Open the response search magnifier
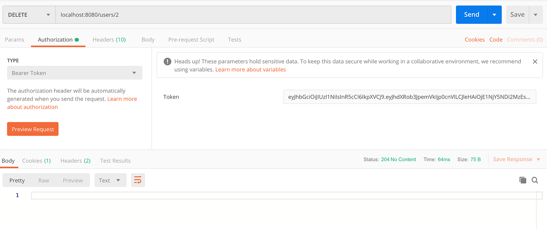547x229 pixels. click(x=534, y=180)
